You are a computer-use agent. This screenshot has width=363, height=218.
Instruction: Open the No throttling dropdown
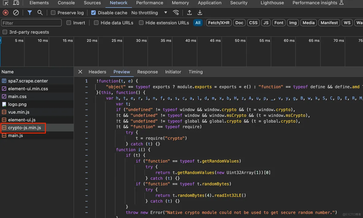point(149,13)
